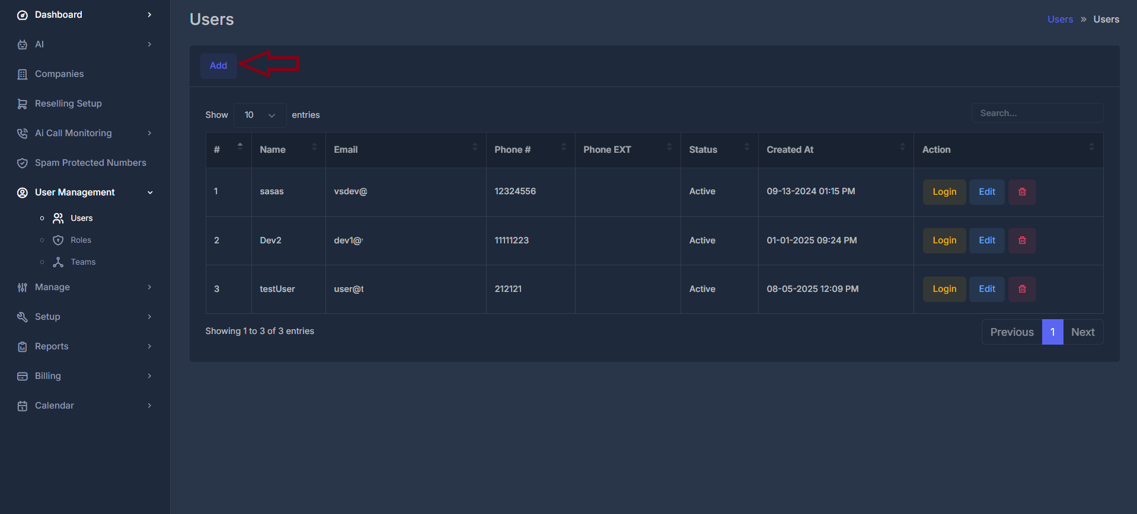Viewport: 1137px width, 514px height.
Task: Click the AI robot icon in sidebar
Action: 23,44
